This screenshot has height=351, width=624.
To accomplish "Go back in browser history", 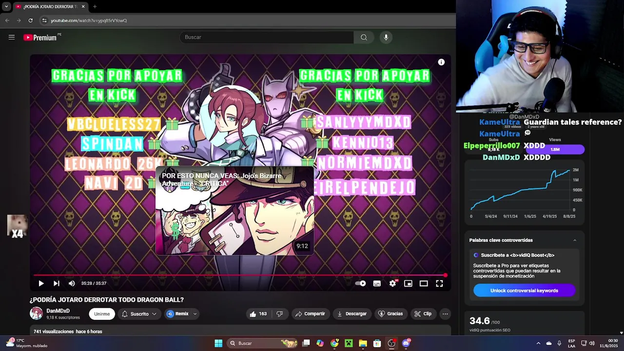I will (7, 20).
